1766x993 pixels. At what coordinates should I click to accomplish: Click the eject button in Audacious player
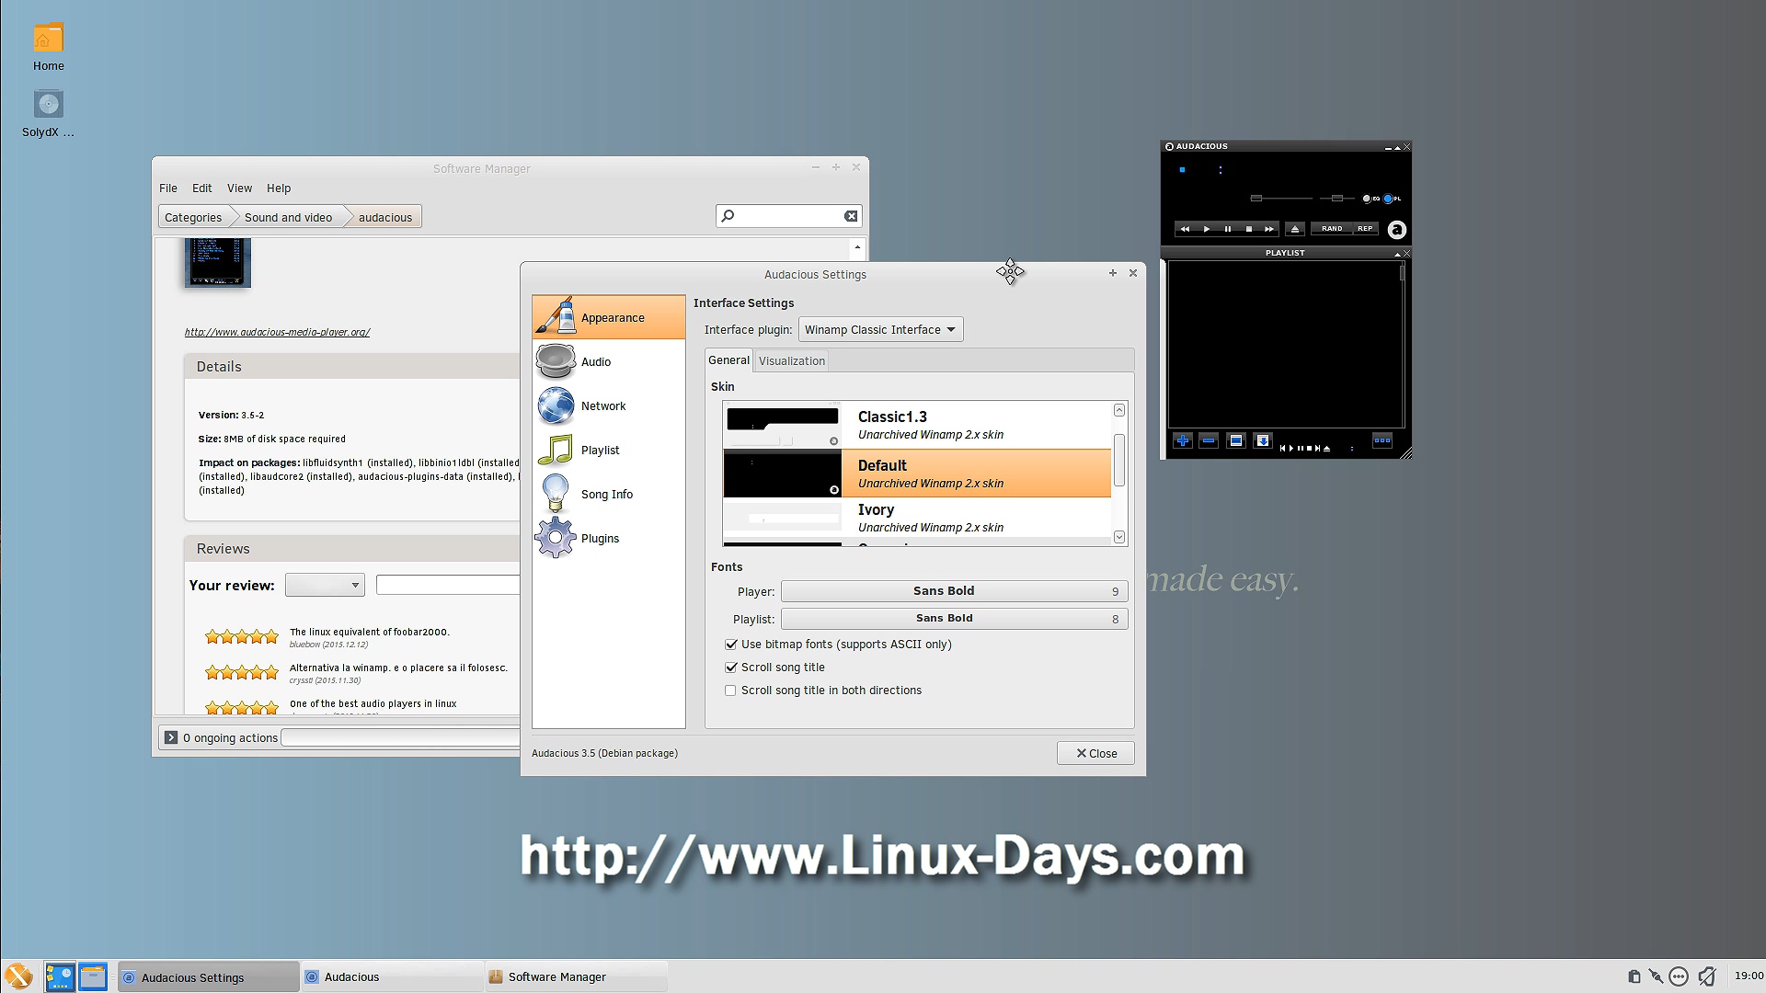[x=1295, y=229]
